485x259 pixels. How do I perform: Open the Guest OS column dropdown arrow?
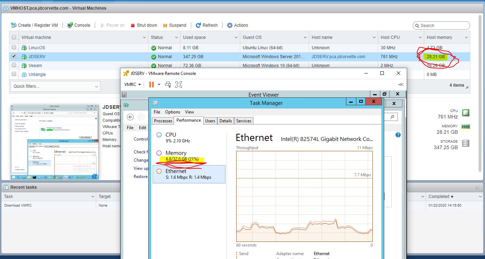tap(305, 37)
